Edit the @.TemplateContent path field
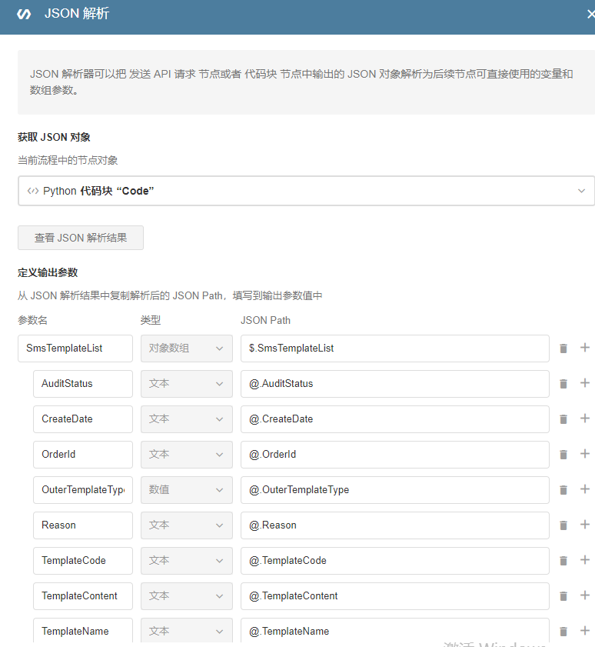Screen dimensions: 595x647 pos(394,596)
